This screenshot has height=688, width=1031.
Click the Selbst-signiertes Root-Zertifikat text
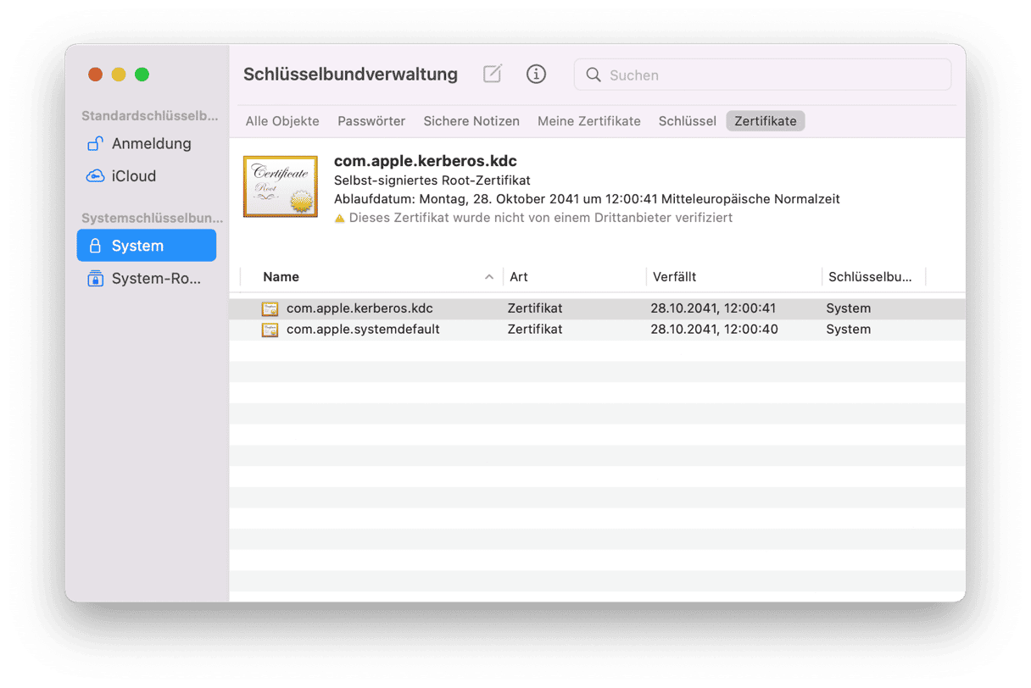[432, 180]
